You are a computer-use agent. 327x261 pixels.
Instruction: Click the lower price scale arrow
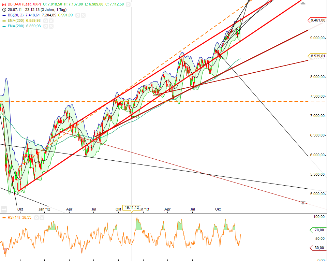[303, 203]
